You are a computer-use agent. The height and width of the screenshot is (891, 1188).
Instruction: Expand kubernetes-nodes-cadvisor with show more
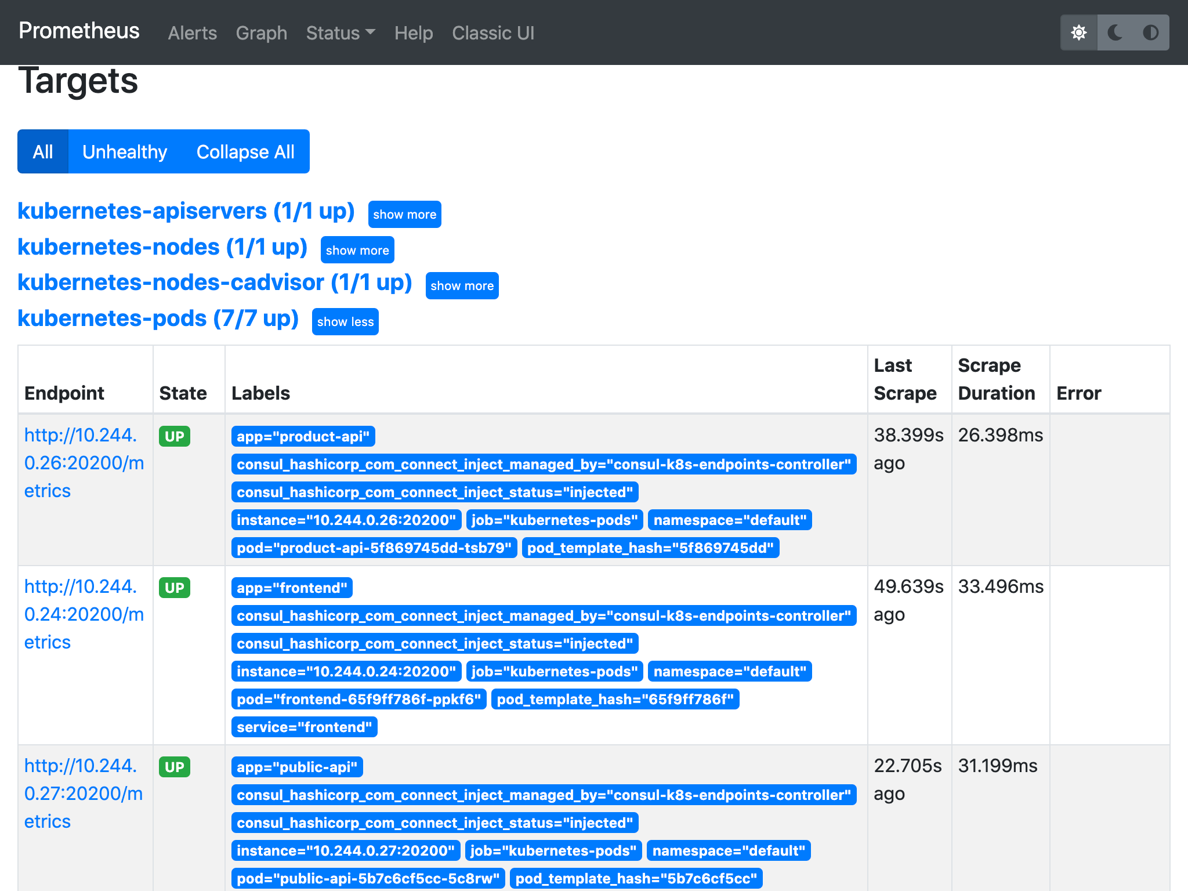click(462, 286)
